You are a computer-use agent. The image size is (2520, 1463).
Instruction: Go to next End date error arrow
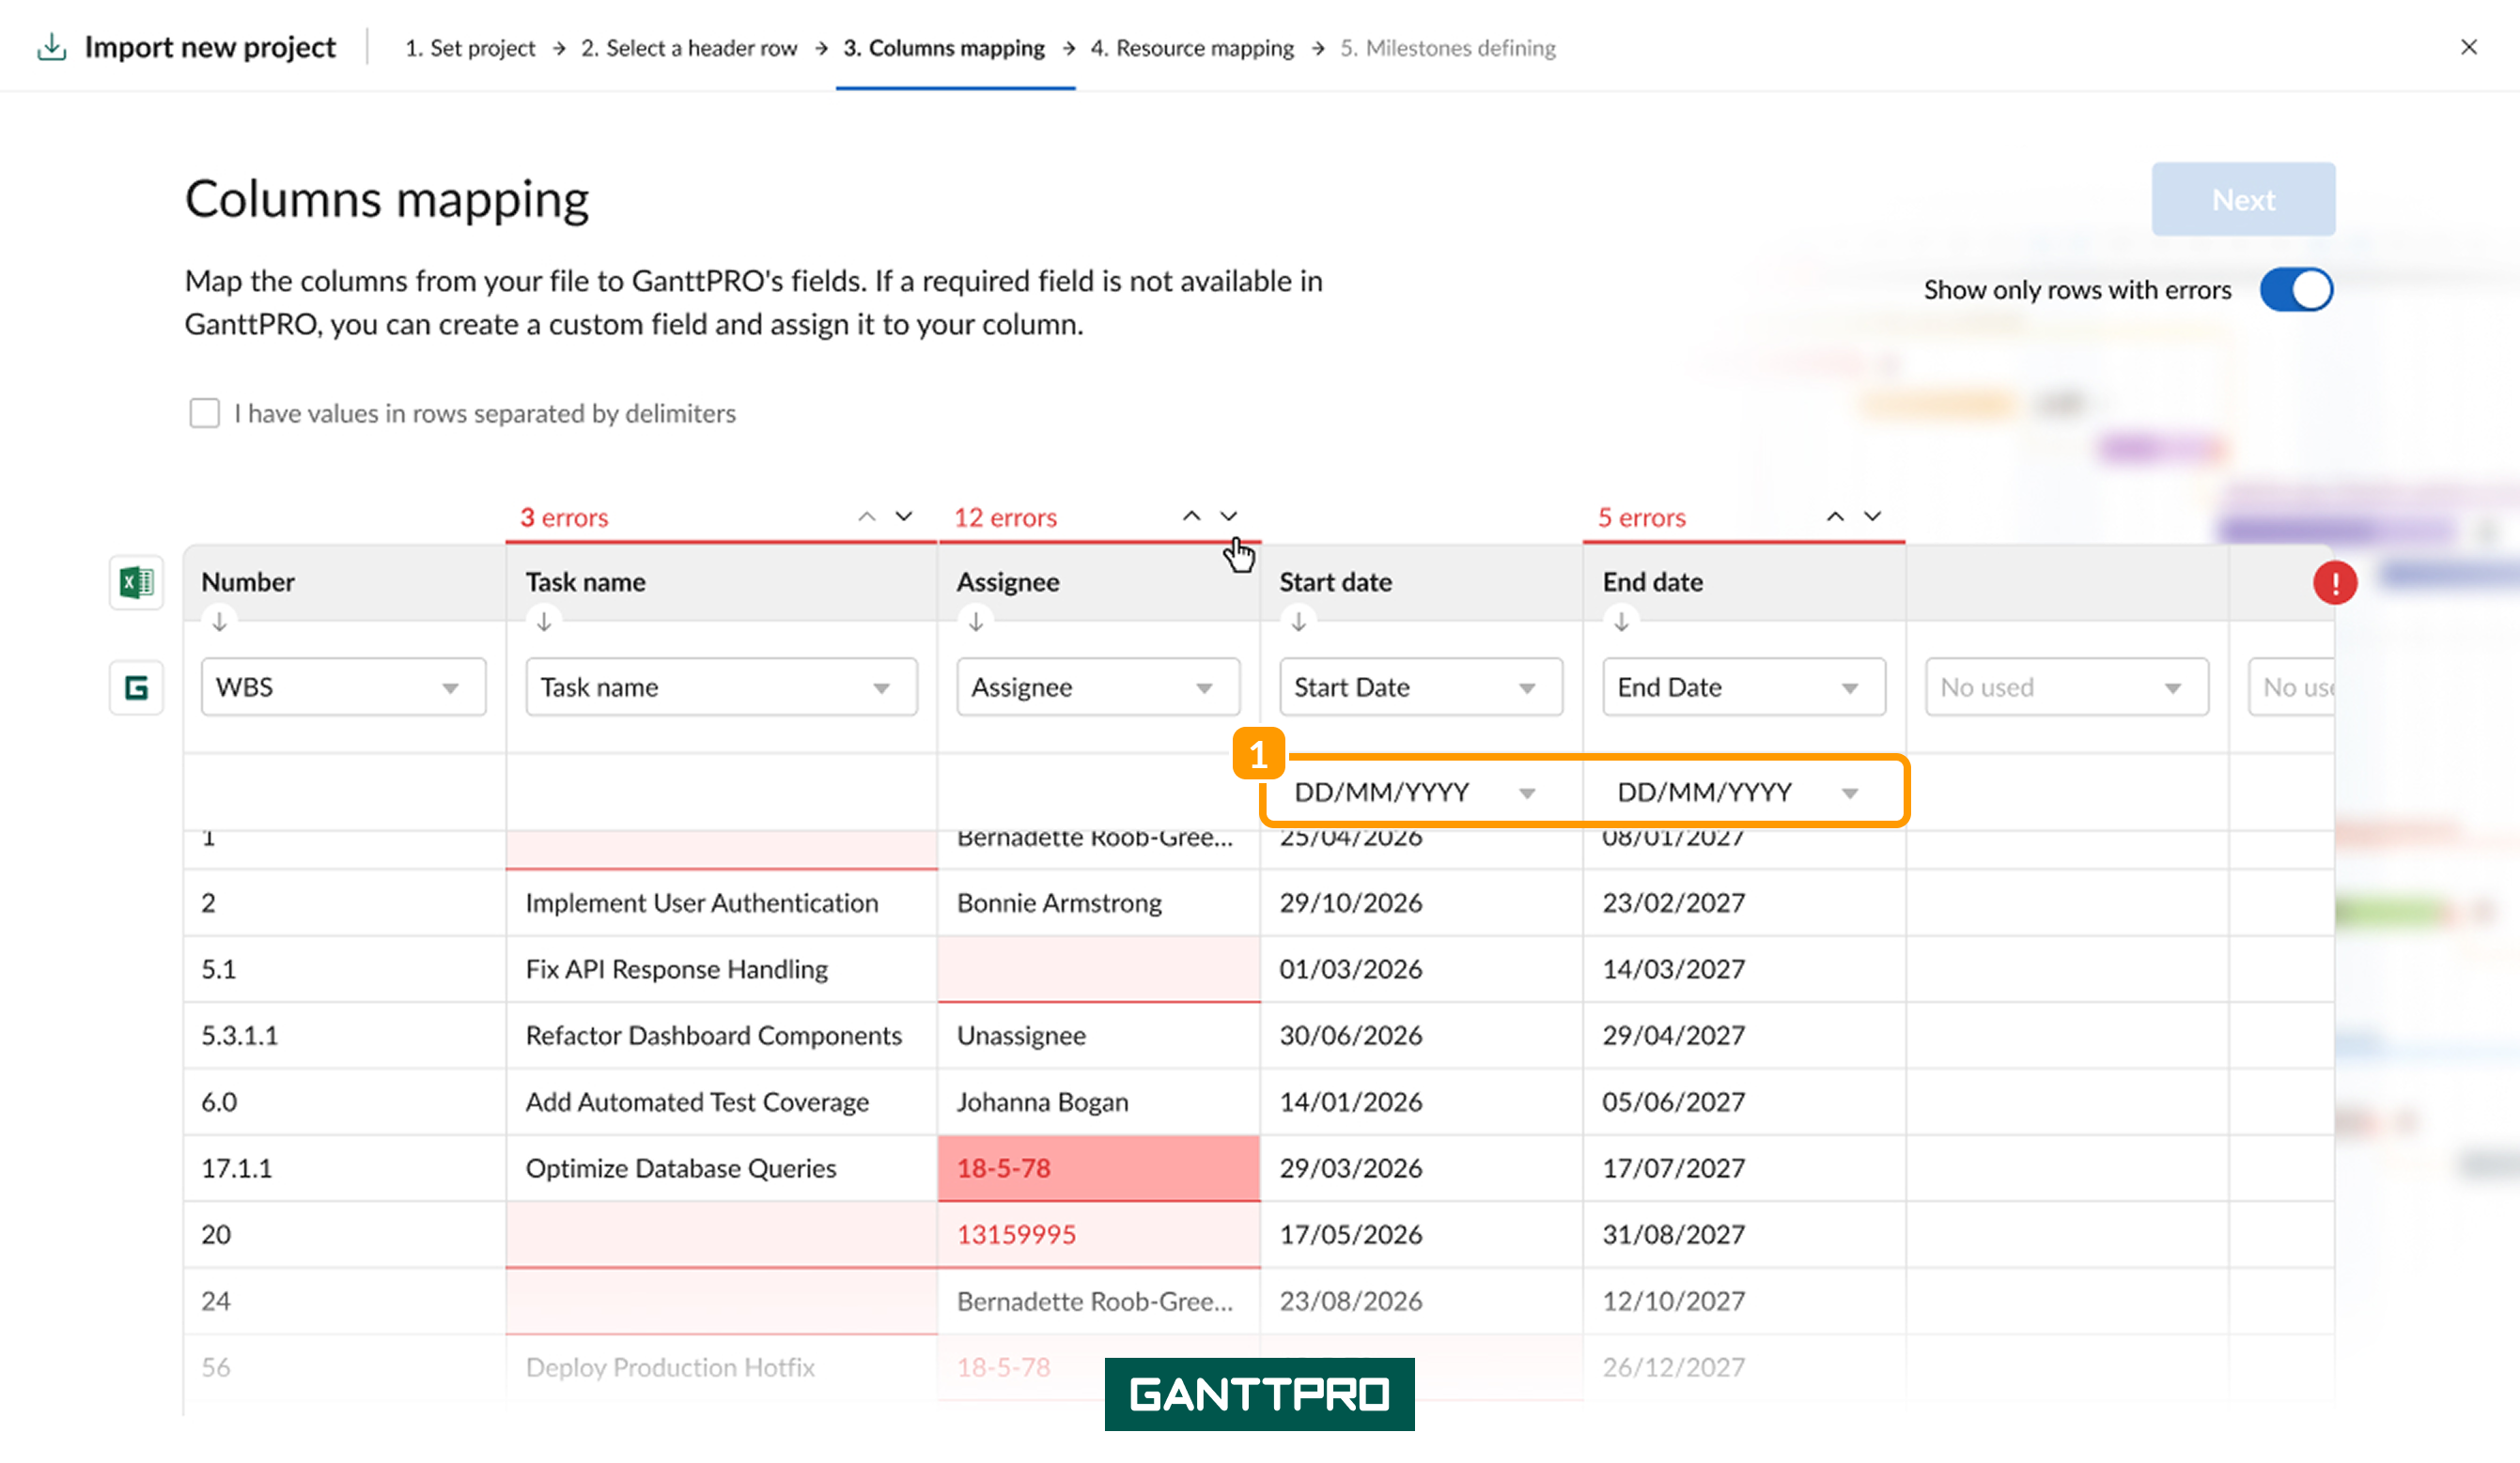point(1872,516)
